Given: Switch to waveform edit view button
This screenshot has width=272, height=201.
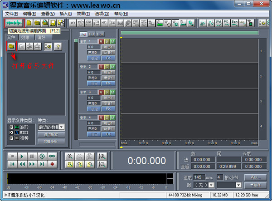Looking at the screenshot, I should pos(15,23).
